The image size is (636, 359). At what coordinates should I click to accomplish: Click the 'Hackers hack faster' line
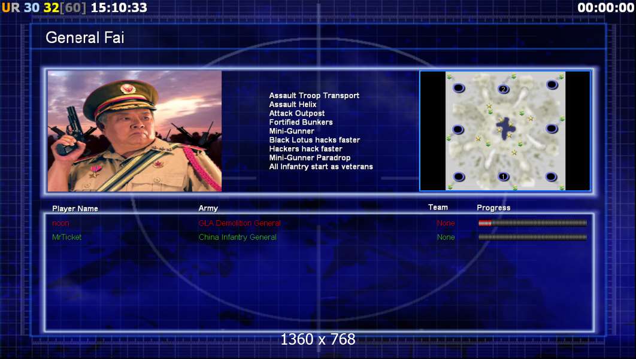point(306,149)
